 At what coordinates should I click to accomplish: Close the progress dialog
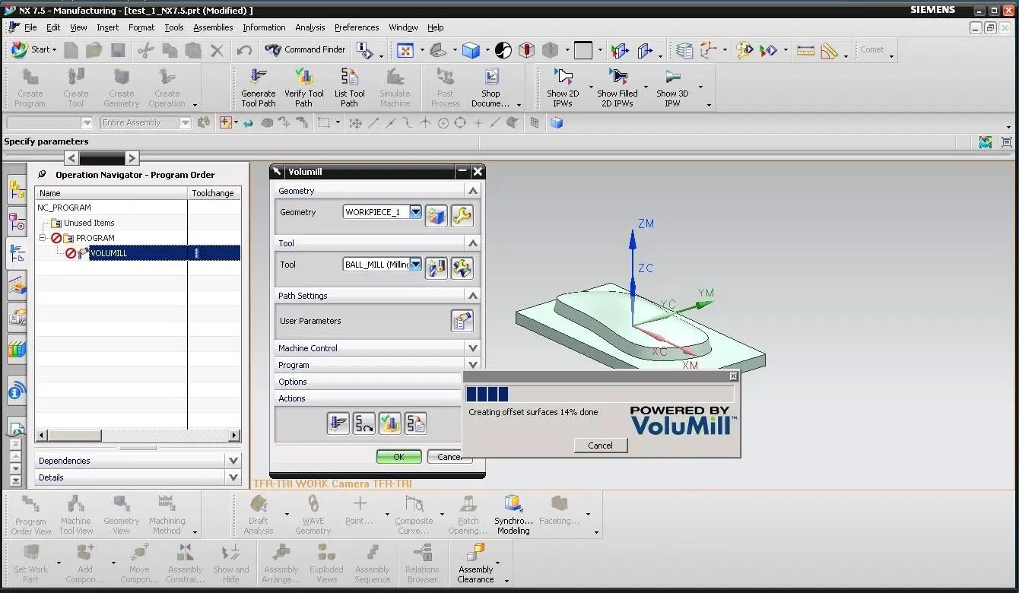(x=733, y=376)
